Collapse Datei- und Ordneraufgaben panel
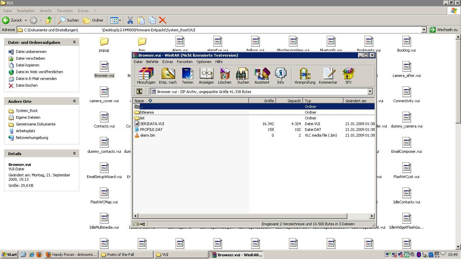The image size is (461, 259). [x=74, y=42]
